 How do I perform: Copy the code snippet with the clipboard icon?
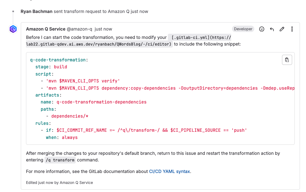point(287,60)
